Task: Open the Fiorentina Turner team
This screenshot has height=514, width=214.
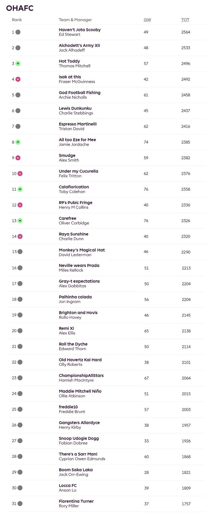Action: (76, 501)
